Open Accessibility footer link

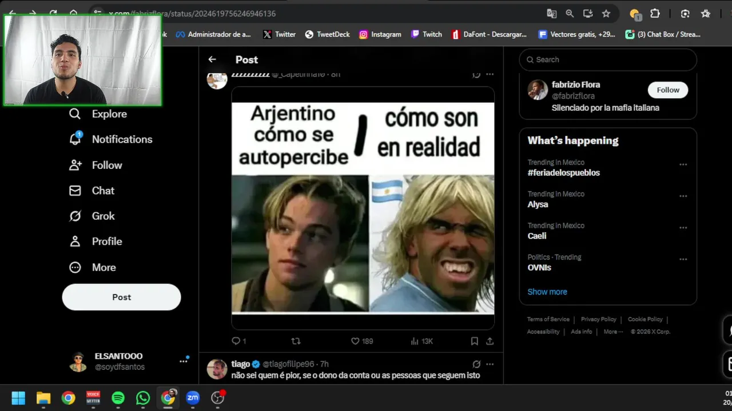(543, 332)
